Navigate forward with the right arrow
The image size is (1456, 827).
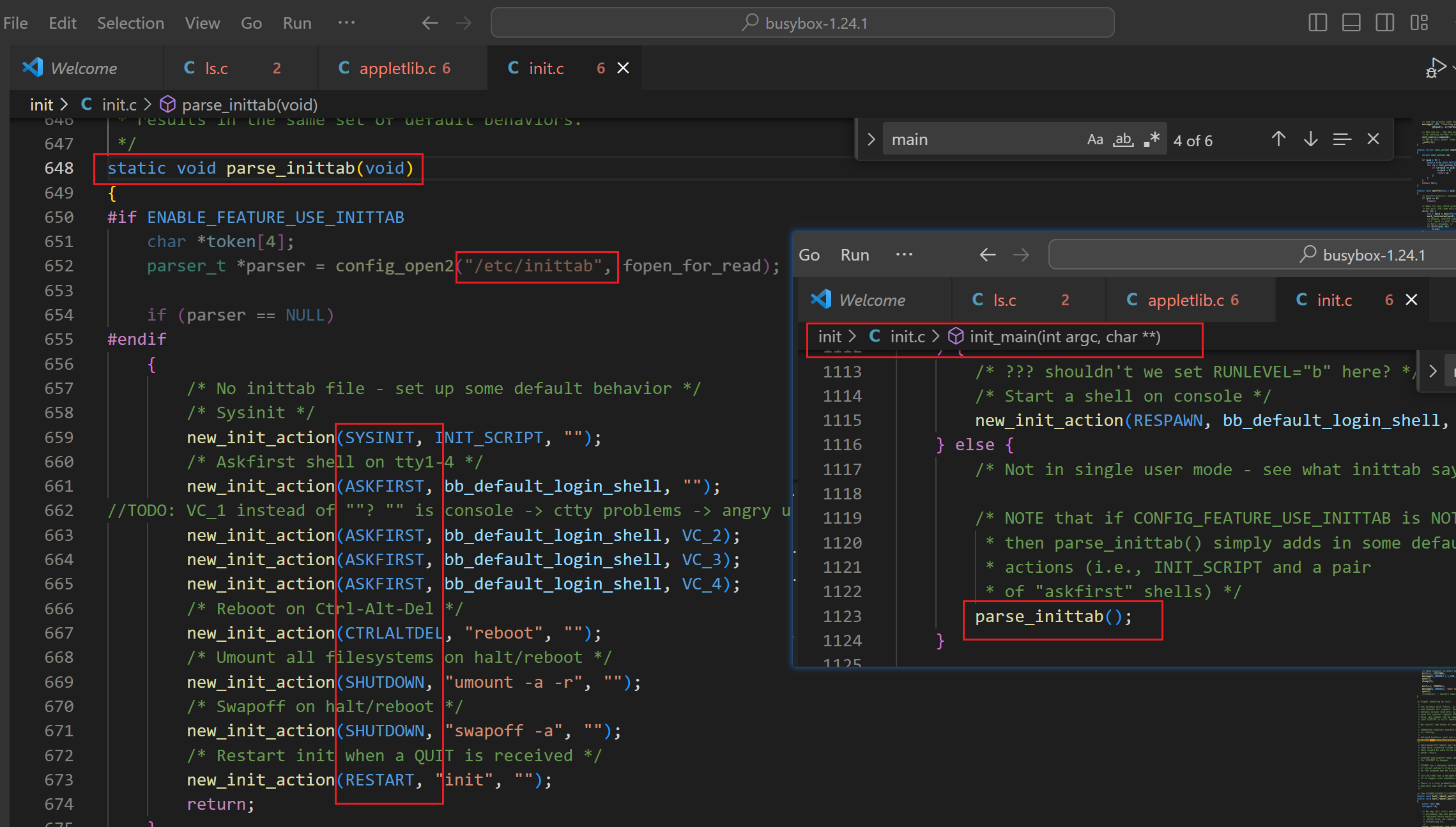click(x=463, y=23)
